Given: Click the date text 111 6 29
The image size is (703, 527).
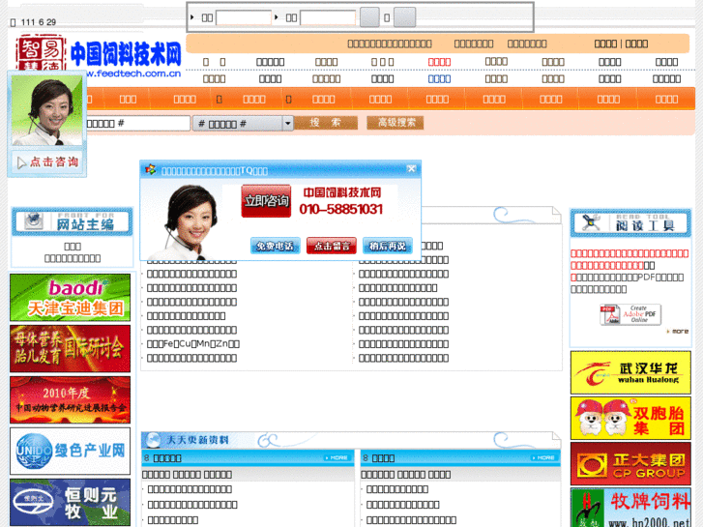Looking at the screenshot, I should (39, 22).
